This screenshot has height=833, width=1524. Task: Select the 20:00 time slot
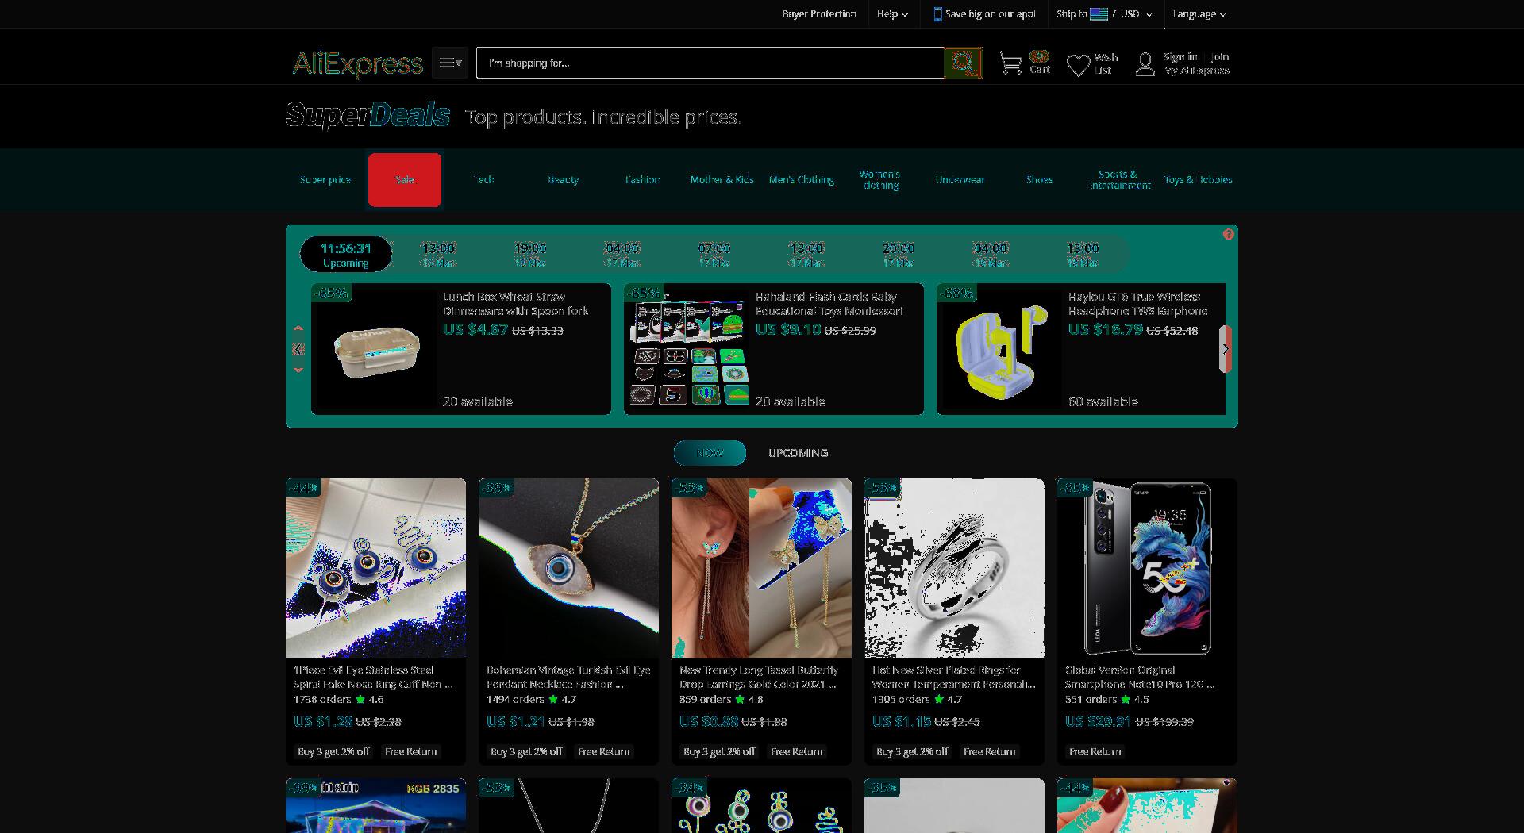[899, 254]
